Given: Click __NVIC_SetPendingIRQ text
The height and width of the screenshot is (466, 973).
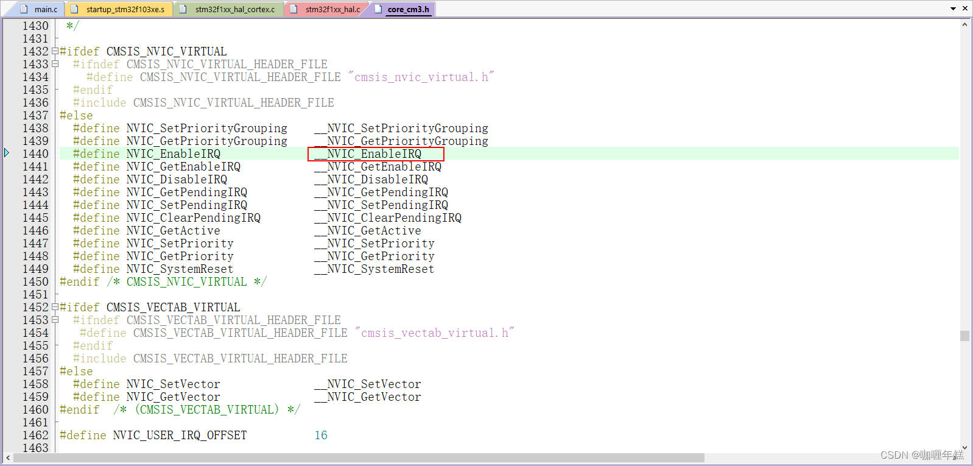Looking at the screenshot, I should (381, 205).
